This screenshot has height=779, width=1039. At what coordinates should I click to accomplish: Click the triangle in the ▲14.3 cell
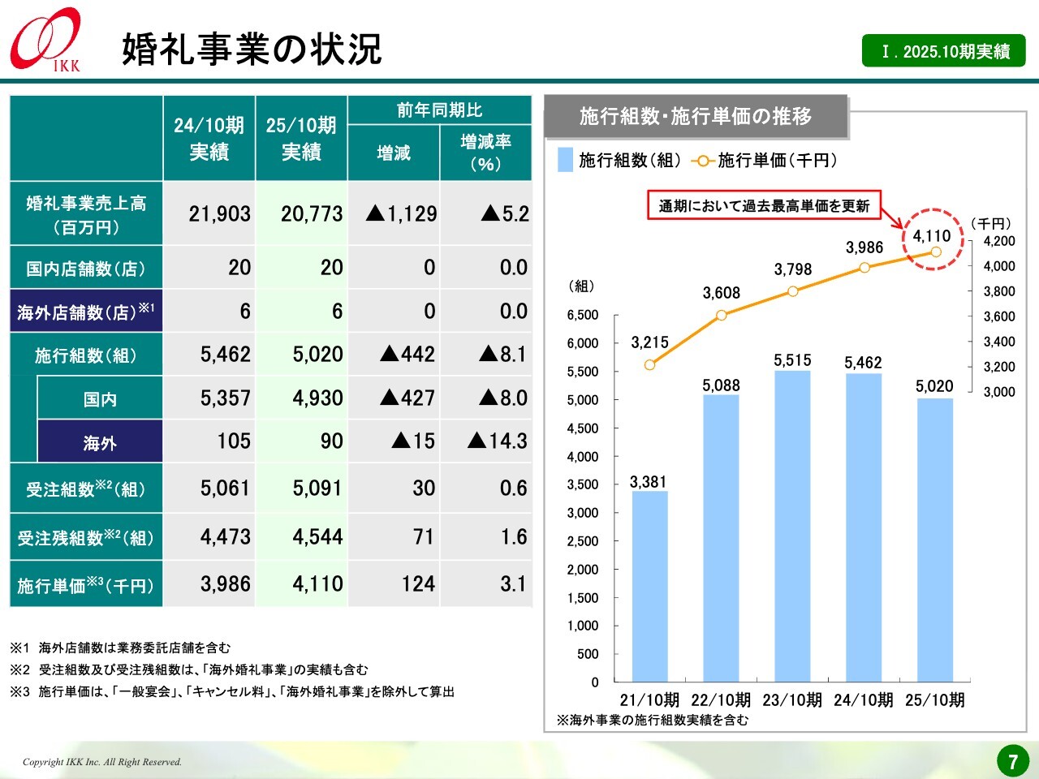coord(476,441)
